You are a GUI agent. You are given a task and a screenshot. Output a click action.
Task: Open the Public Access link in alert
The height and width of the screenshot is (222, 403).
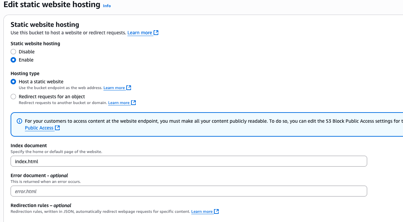pos(39,128)
